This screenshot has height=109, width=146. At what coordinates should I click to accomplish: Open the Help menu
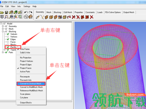[34, 6]
